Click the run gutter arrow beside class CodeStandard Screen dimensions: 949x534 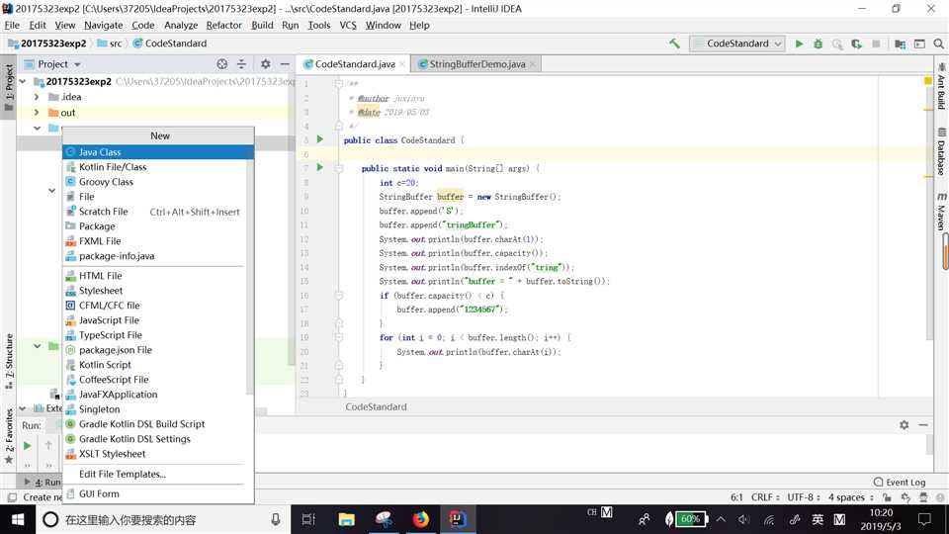pos(320,139)
